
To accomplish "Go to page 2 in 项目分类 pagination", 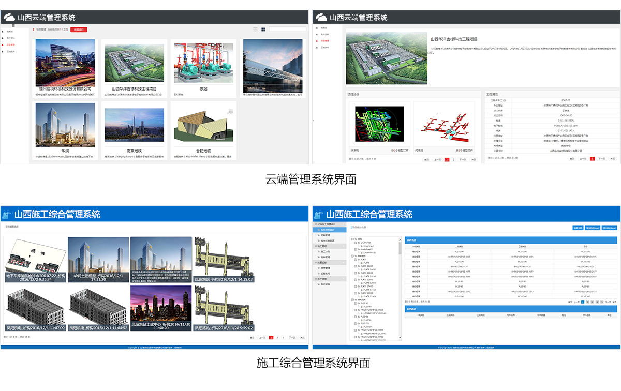I will [454, 159].
